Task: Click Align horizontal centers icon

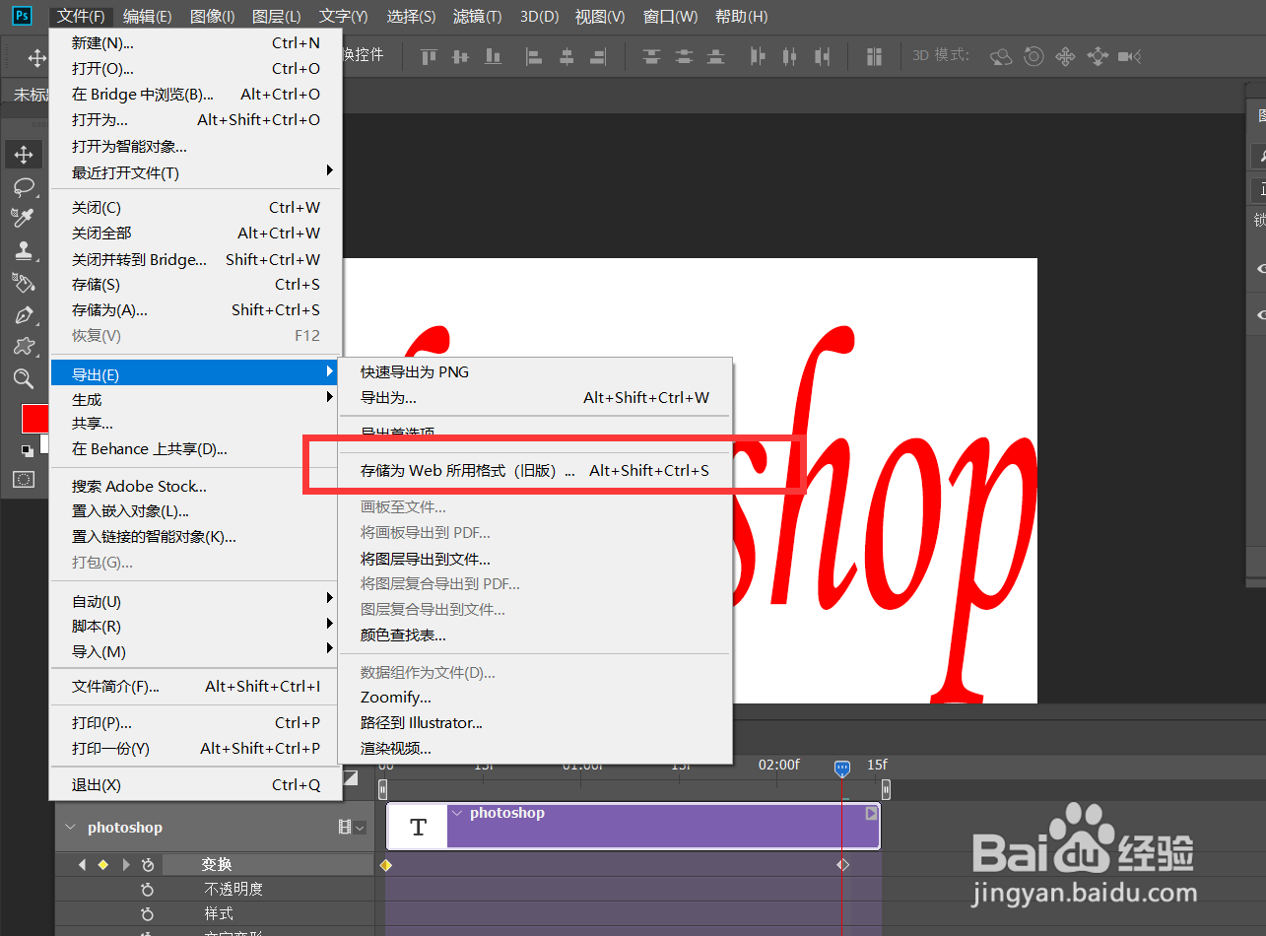Action: (566, 57)
